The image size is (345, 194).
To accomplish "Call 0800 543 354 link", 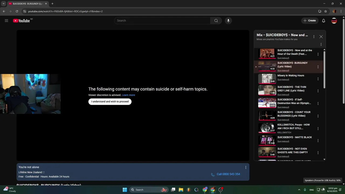I will point(226,174).
